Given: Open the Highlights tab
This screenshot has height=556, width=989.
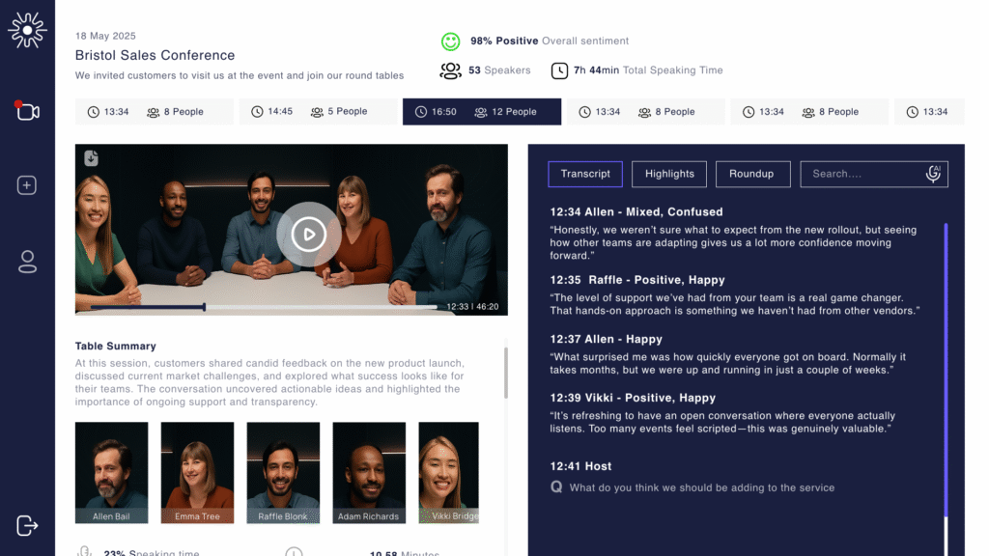Looking at the screenshot, I should point(669,174).
